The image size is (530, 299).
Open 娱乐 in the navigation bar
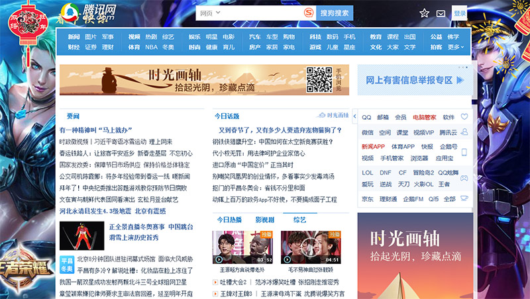tap(194, 37)
